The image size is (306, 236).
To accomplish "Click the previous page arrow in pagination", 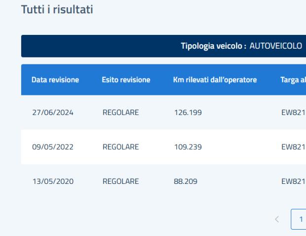I will [277, 219].
